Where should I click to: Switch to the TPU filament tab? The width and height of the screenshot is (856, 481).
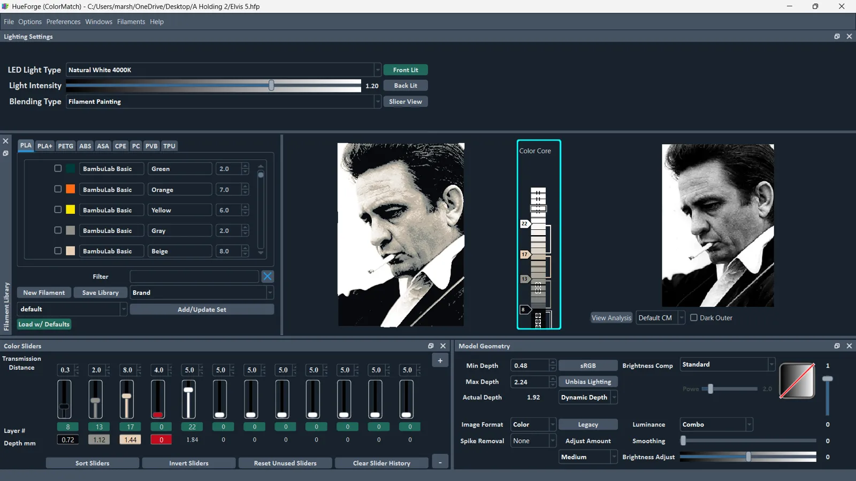[x=169, y=146]
